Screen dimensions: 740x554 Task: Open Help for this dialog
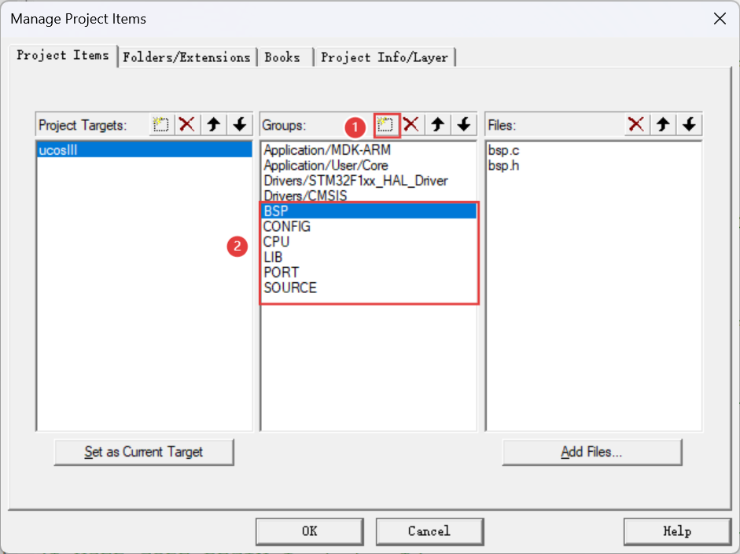[677, 531]
